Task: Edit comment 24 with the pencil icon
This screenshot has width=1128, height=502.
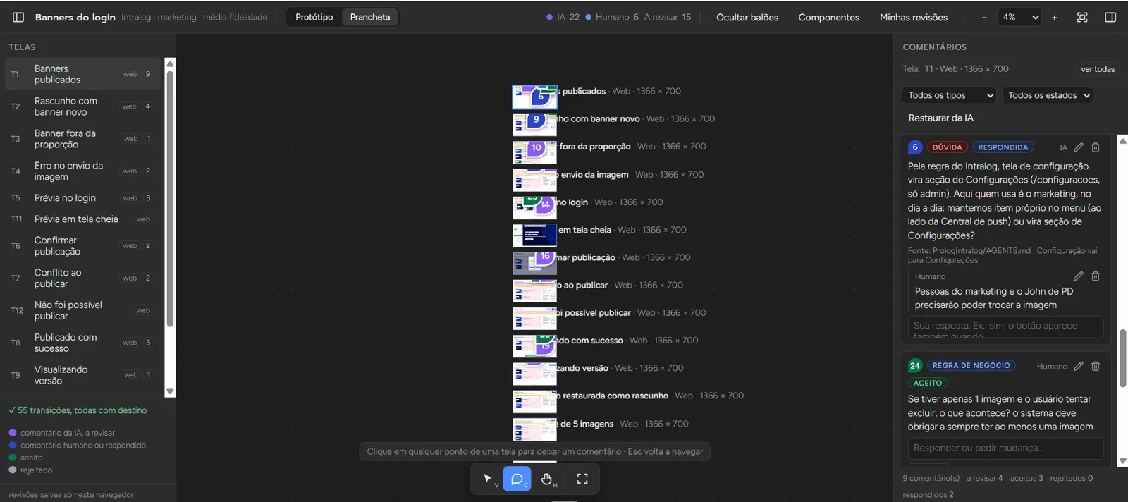Action: tap(1079, 366)
